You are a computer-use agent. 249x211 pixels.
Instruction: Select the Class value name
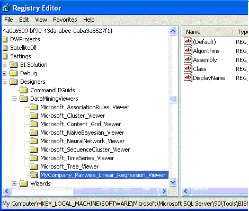pyautogui.click(x=200, y=69)
